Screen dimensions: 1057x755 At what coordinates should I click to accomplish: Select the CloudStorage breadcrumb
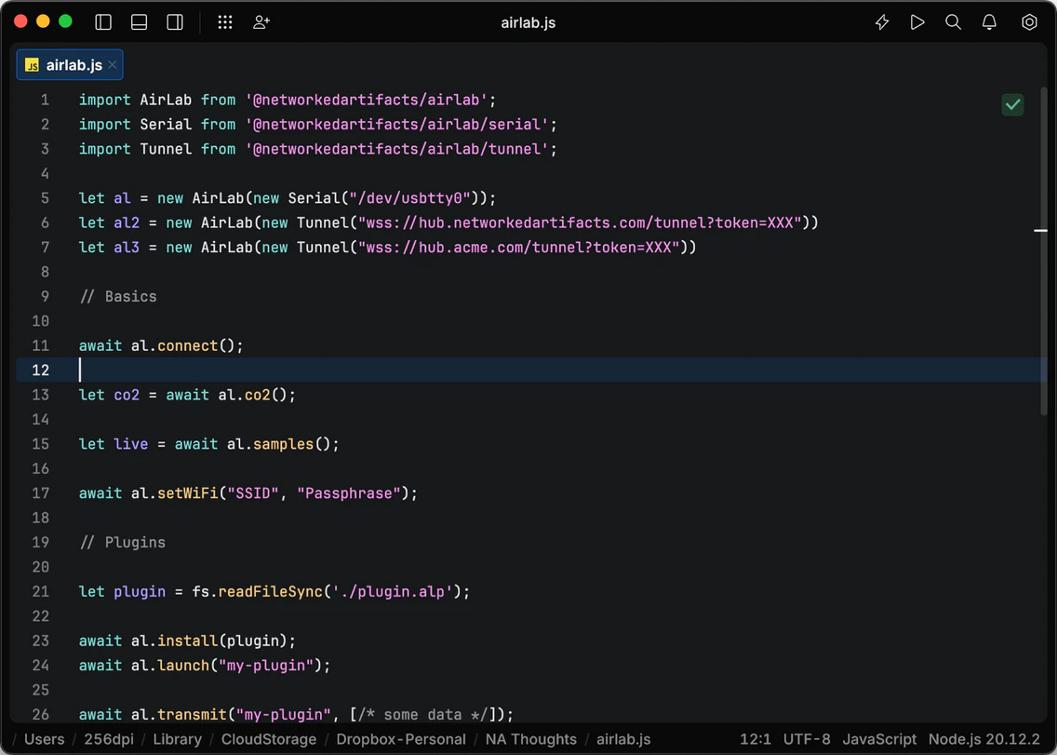tap(269, 739)
